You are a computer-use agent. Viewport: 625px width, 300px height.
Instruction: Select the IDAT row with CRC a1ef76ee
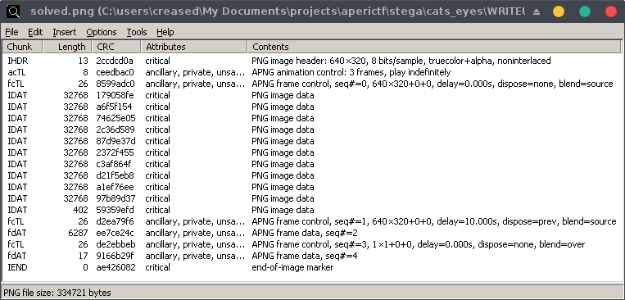click(313, 187)
